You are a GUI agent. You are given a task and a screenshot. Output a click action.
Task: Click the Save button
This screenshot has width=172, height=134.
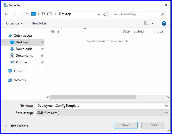click(125, 125)
